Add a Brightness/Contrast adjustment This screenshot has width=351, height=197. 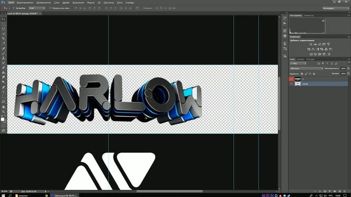pos(311,44)
